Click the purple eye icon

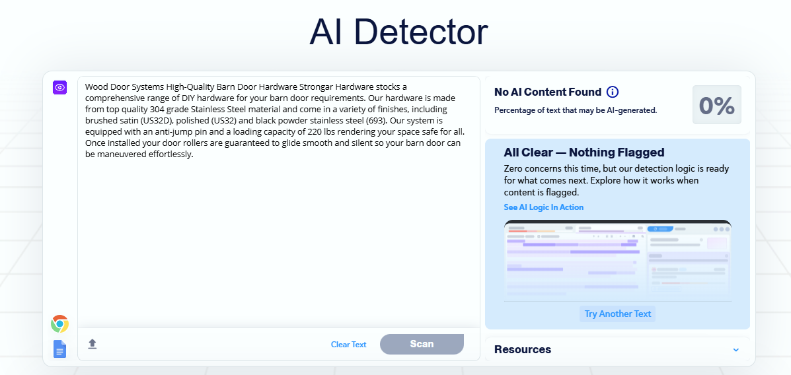tap(60, 87)
